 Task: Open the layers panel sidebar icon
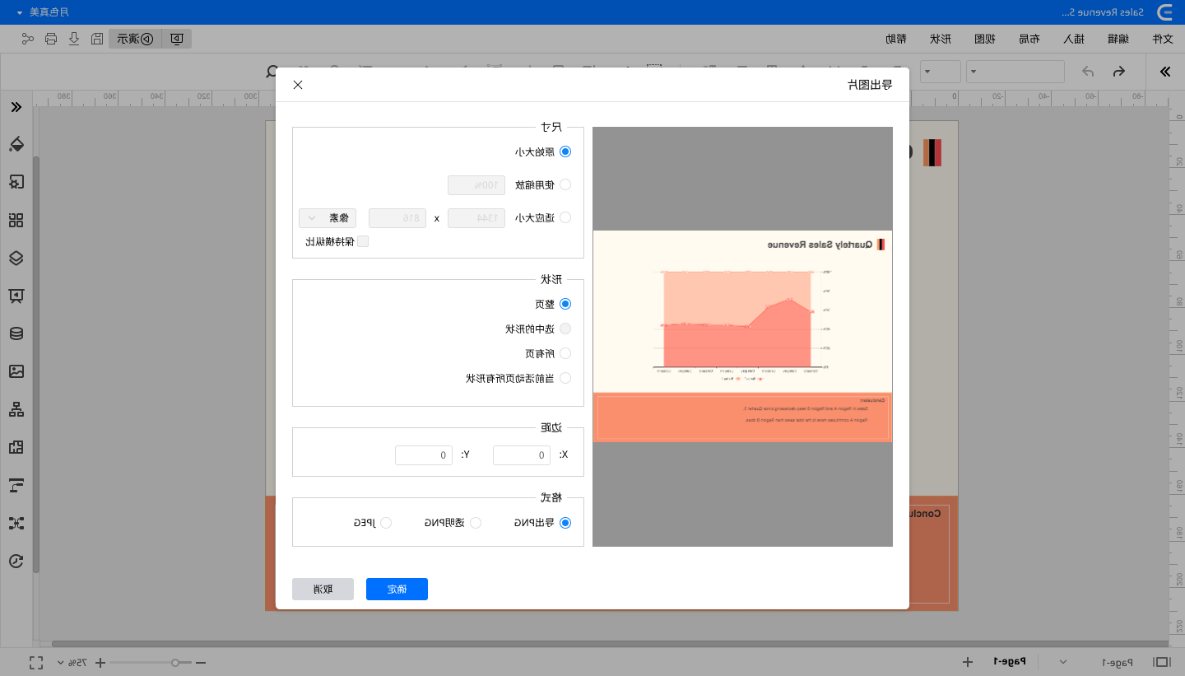click(x=16, y=258)
